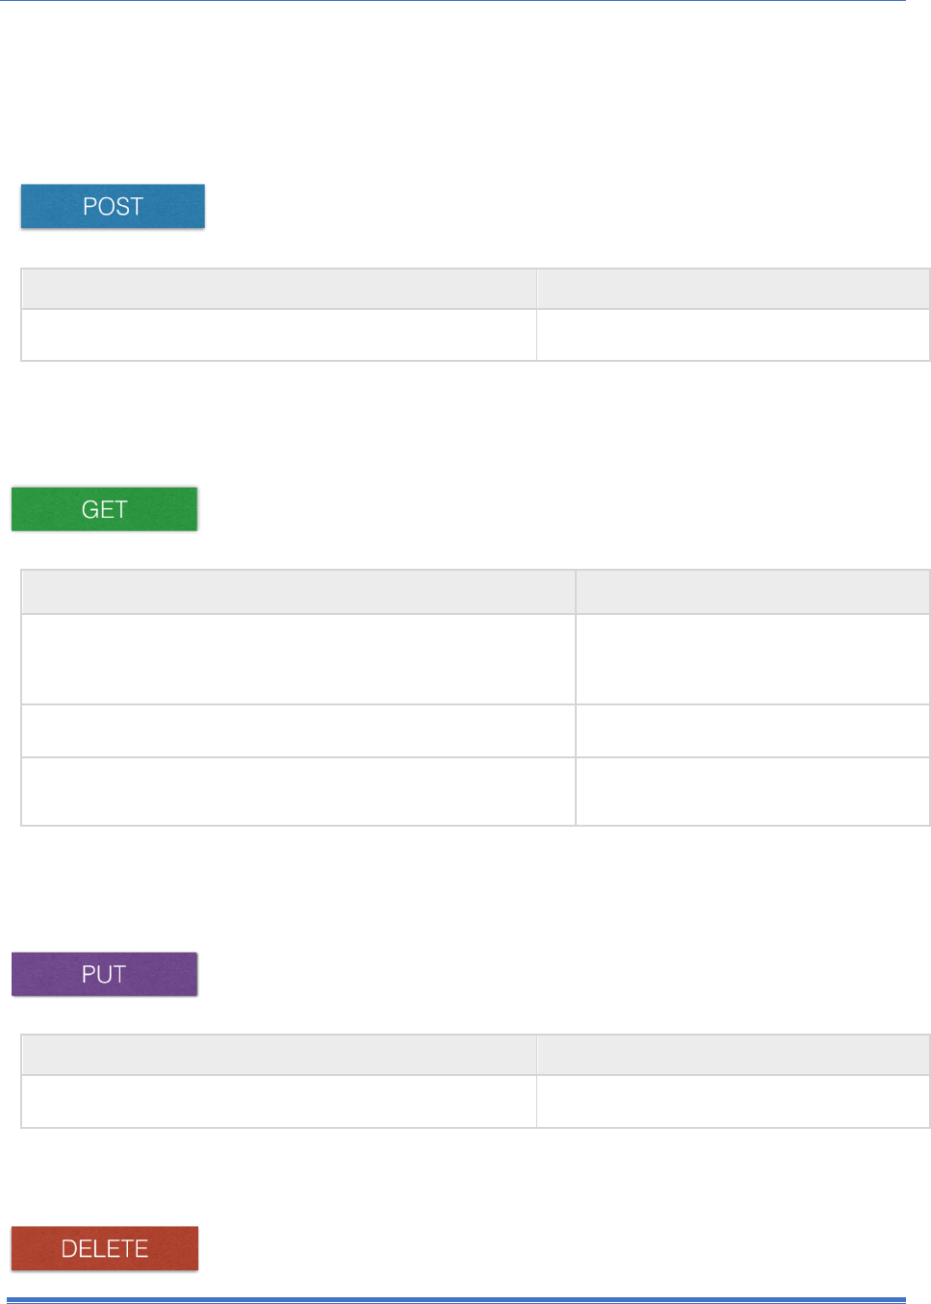Click middle-row right cell in table under GET
Viewport: 931px width, 1304px height.
pyautogui.click(x=752, y=731)
